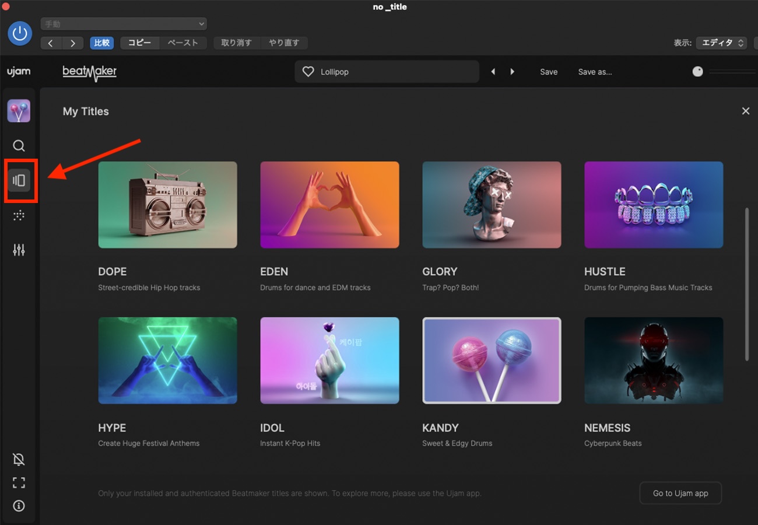Viewport: 758px width, 525px height.
Task: Open the mixer sliders icon
Action: tap(19, 250)
